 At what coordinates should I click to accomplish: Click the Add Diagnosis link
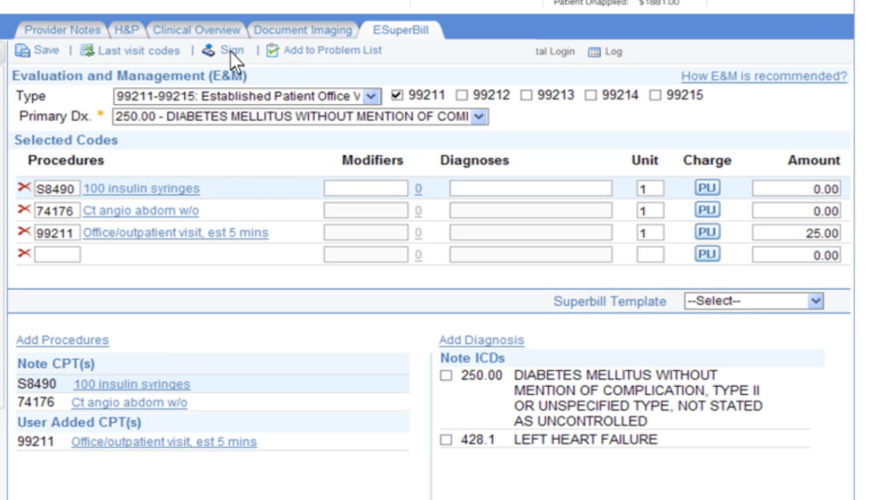click(481, 340)
